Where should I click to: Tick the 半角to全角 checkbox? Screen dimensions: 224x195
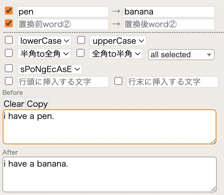pyautogui.click(x=9, y=53)
